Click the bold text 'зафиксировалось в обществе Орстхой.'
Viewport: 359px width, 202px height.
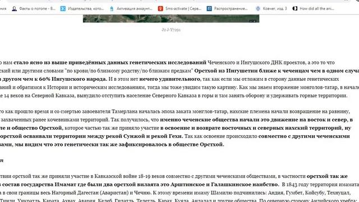[x=171, y=145]
